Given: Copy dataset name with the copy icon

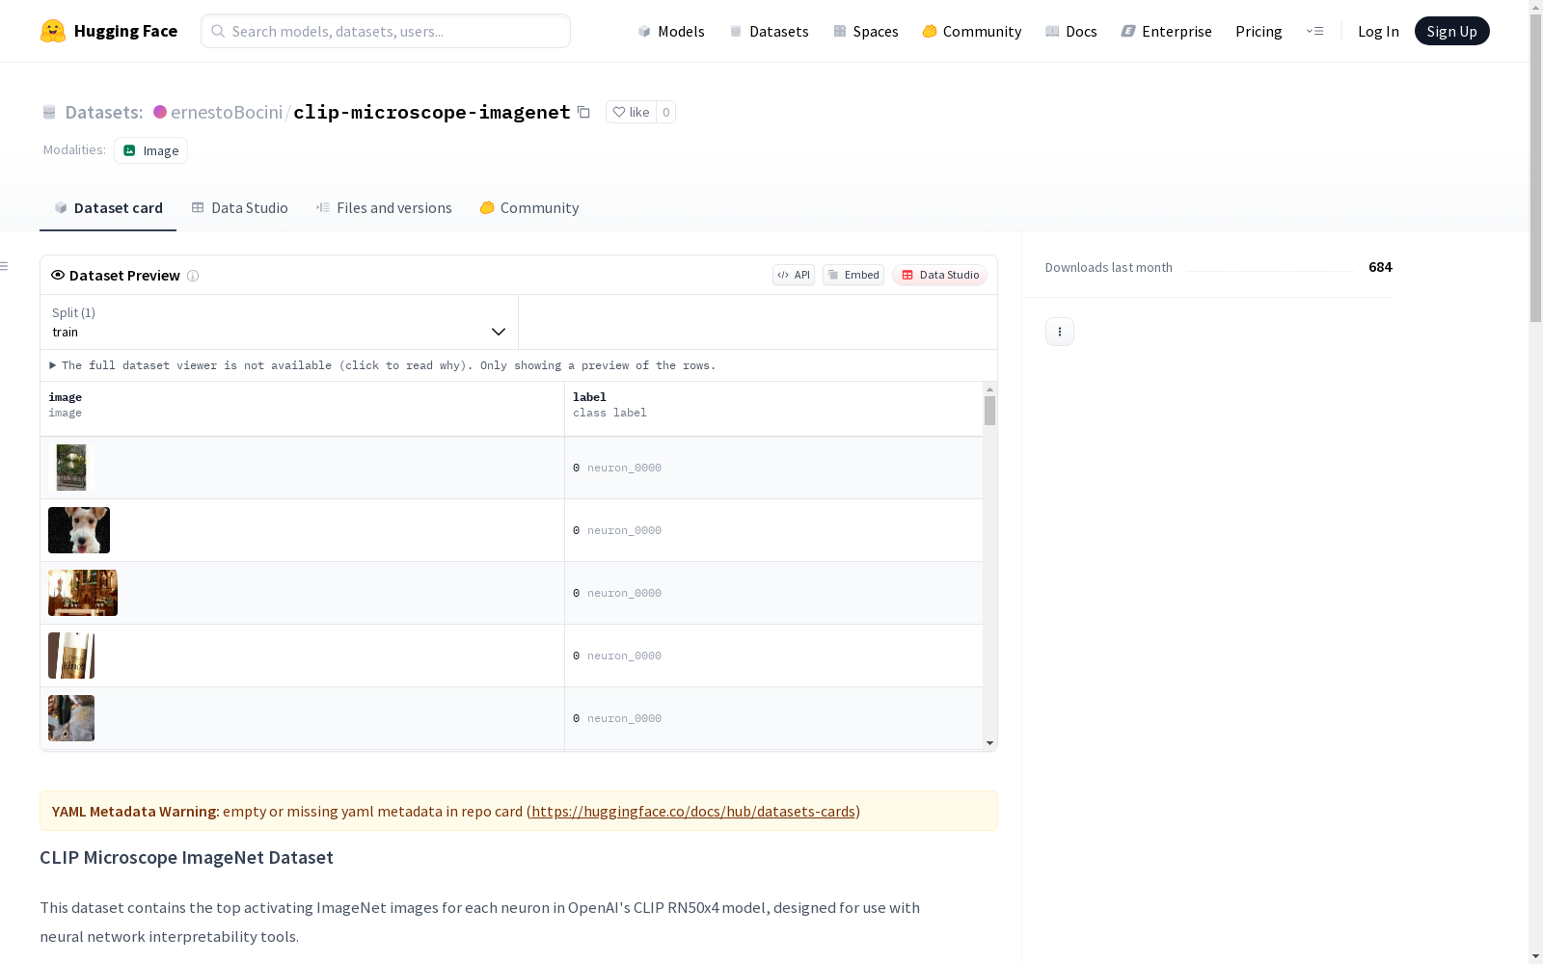Looking at the screenshot, I should coord(583,112).
